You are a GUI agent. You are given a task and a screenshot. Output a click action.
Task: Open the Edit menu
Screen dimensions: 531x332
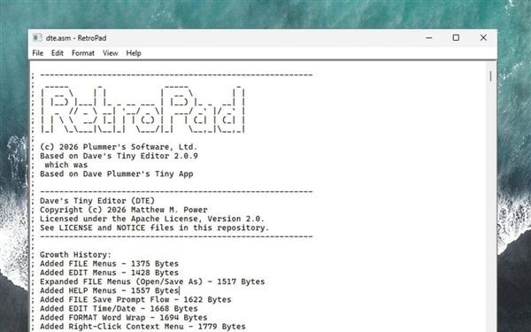click(x=58, y=53)
